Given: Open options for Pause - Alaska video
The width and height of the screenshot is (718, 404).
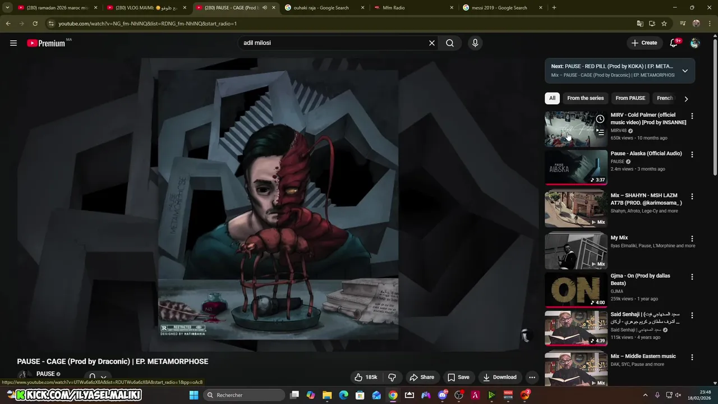Looking at the screenshot, I should pos(692,154).
